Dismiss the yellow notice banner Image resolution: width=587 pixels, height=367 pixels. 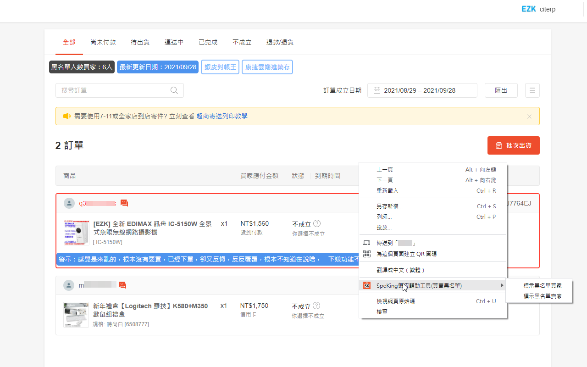coord(529,117)
